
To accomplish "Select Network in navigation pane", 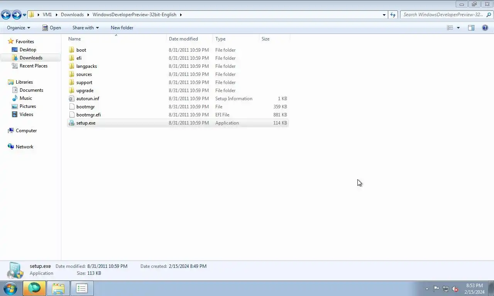I will coord(24,147).
